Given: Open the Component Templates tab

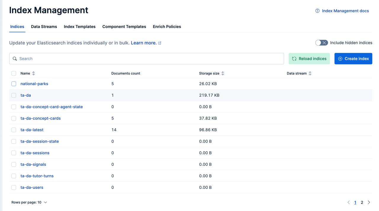Looking at the screenshot, I should coord(124,27).
